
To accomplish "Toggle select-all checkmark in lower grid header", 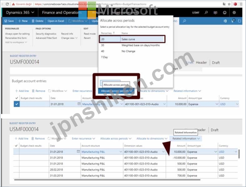I will 16,146.
